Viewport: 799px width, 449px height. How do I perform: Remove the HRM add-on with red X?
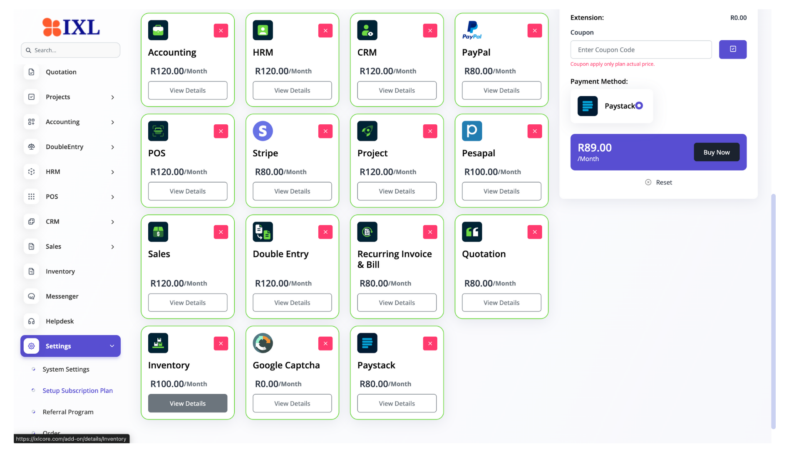click(325, 31)
